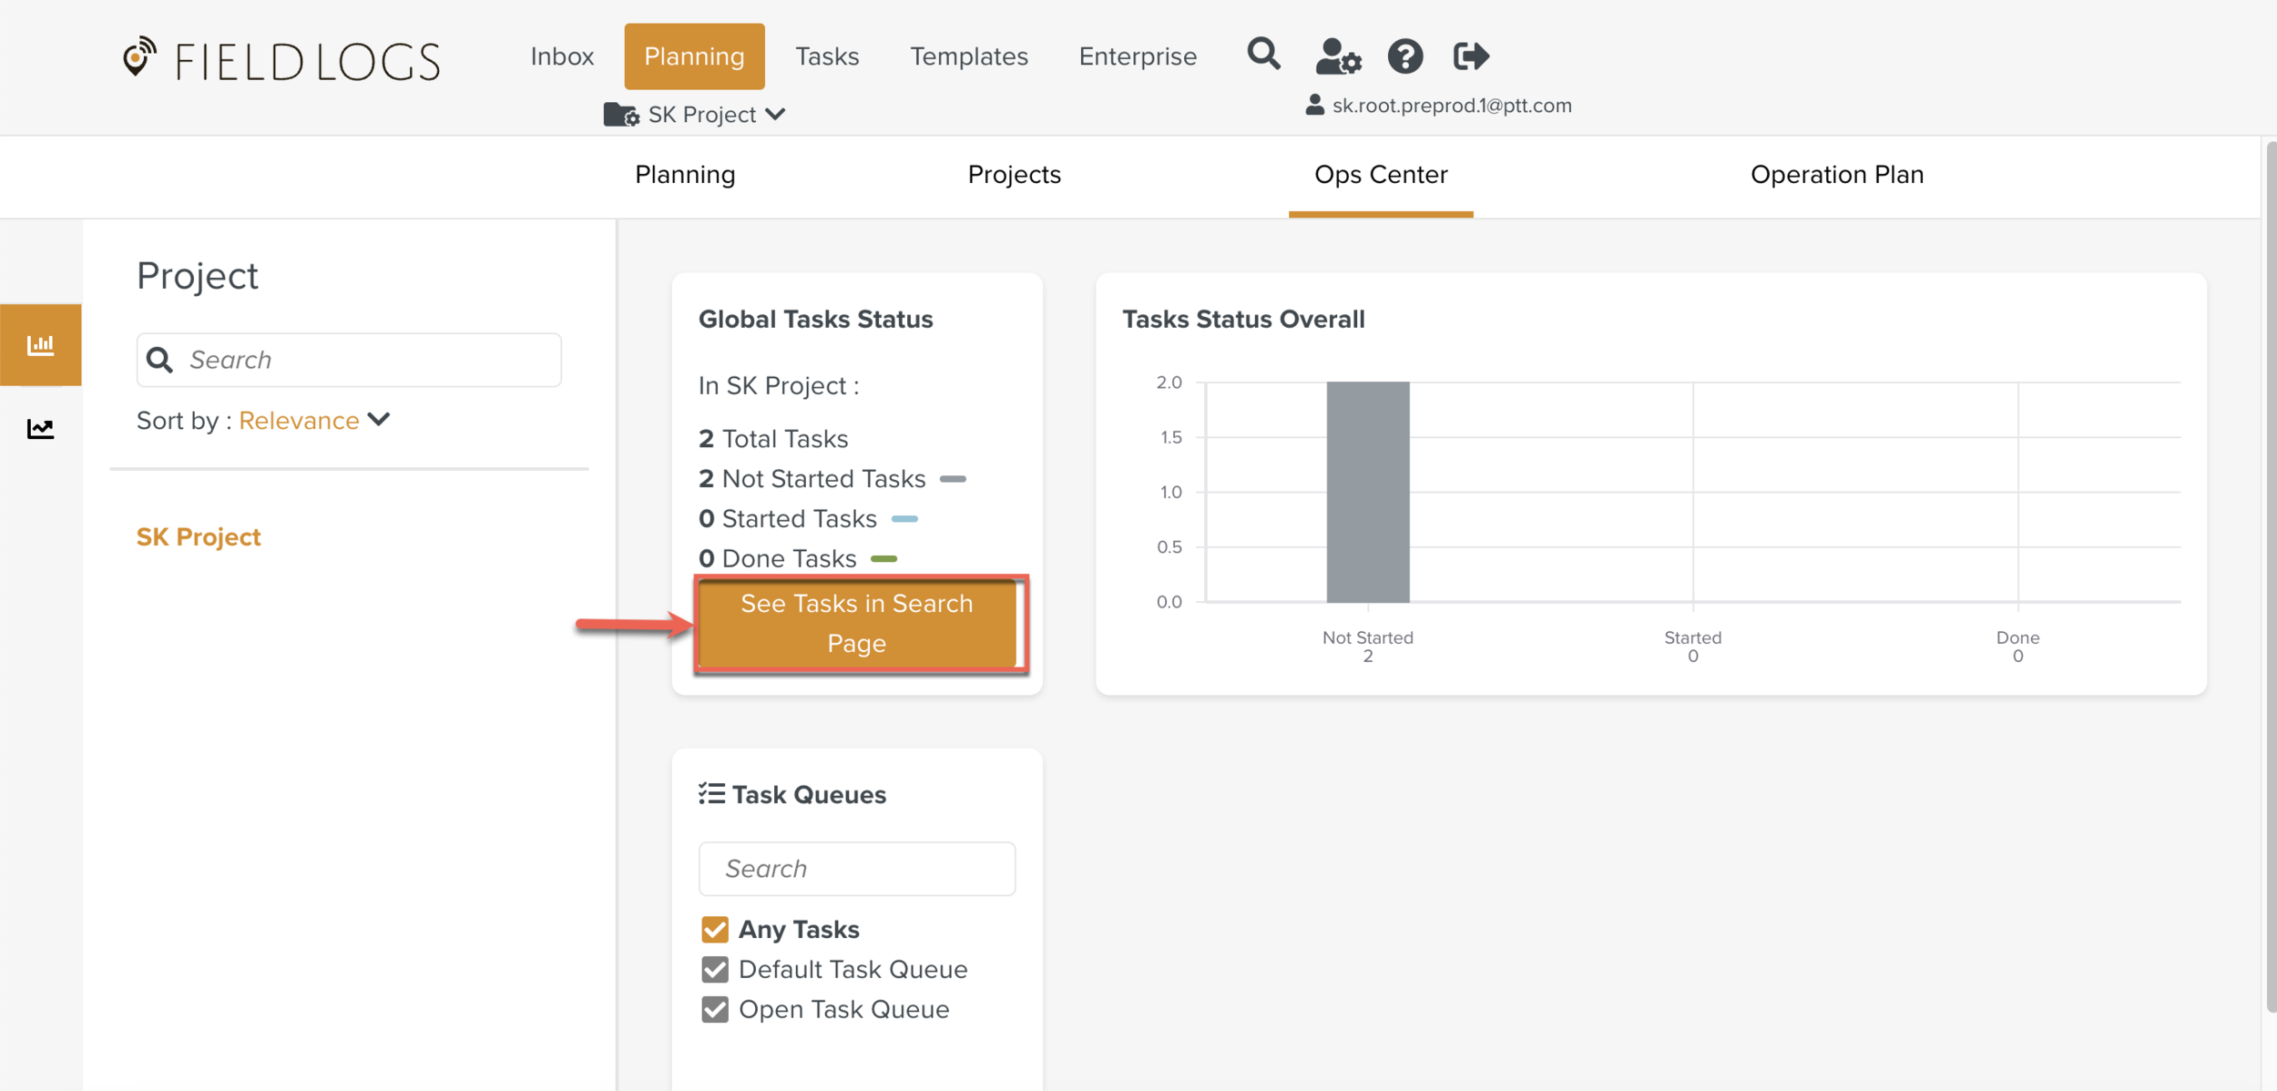
Task: Click the Not Started bar in chart
Action: point(1367,492)
